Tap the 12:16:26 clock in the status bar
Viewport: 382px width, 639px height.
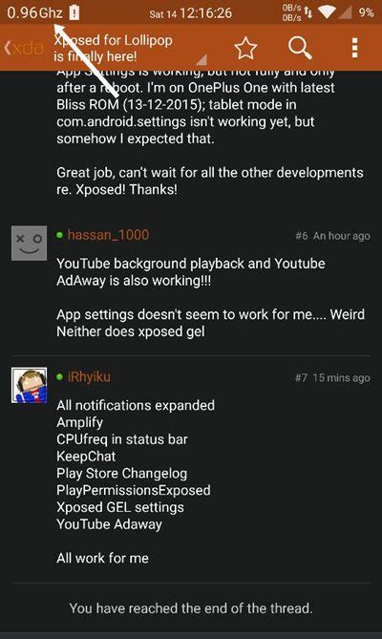tap(205, 13)
